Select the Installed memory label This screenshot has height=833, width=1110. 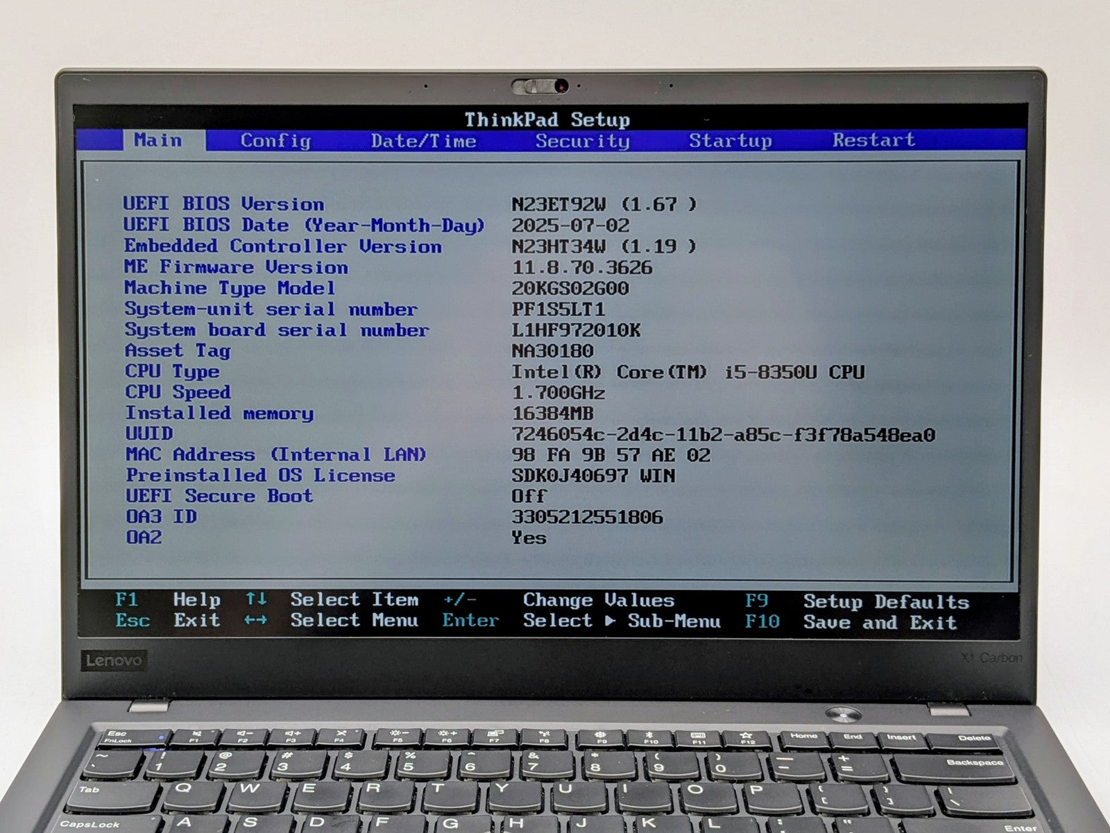pos(219,413)
